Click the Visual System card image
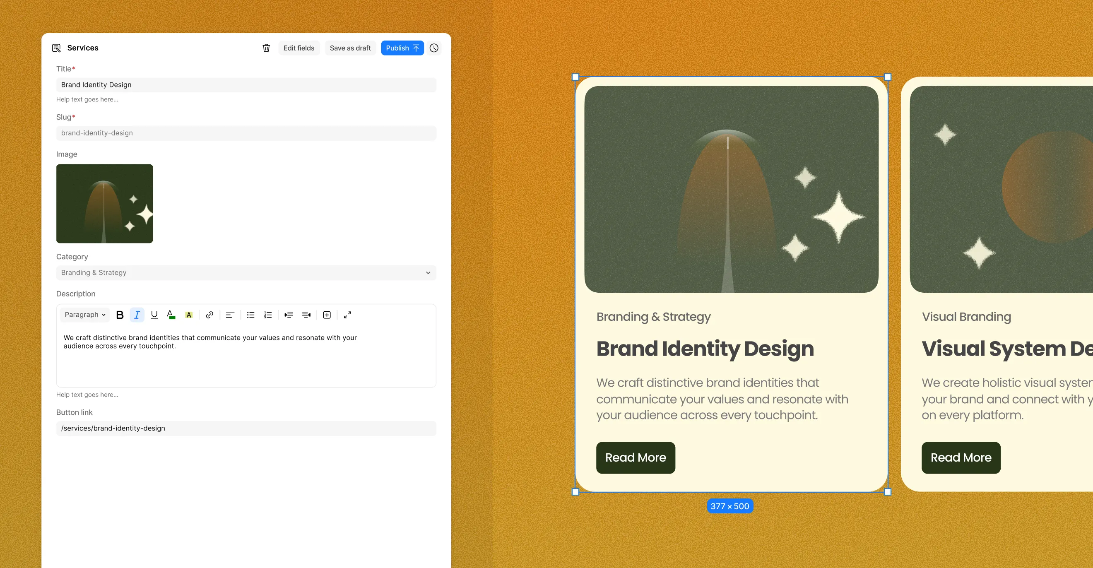The image size is (1093, 568). (x=1002, y=189)
